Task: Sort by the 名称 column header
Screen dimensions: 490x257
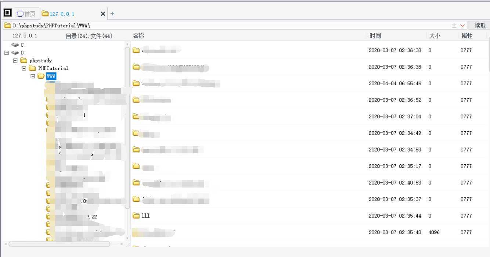Action: 138,36
